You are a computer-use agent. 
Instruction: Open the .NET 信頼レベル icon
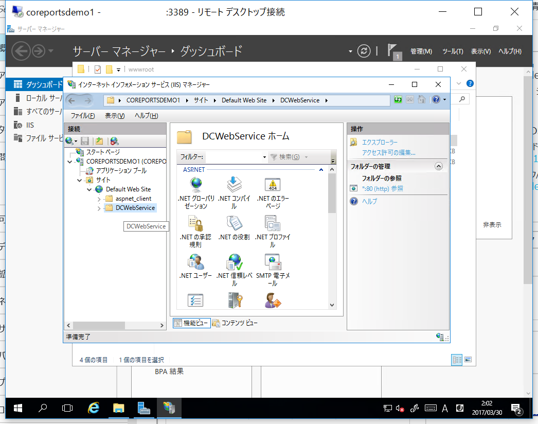pyautogui.click(x=235, y=270)
